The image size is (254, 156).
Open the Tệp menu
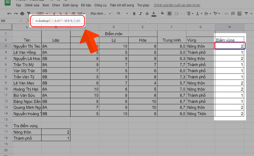tap(18, 5)
